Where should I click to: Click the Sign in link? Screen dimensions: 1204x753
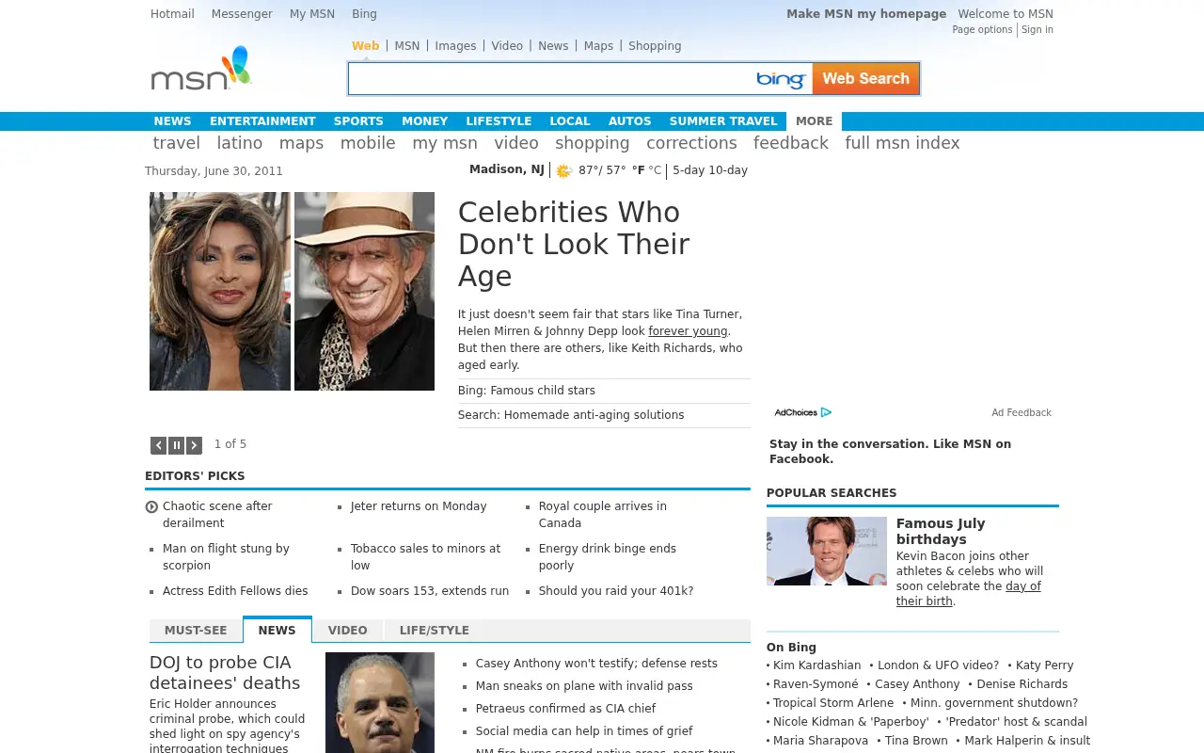point(1038,30)
